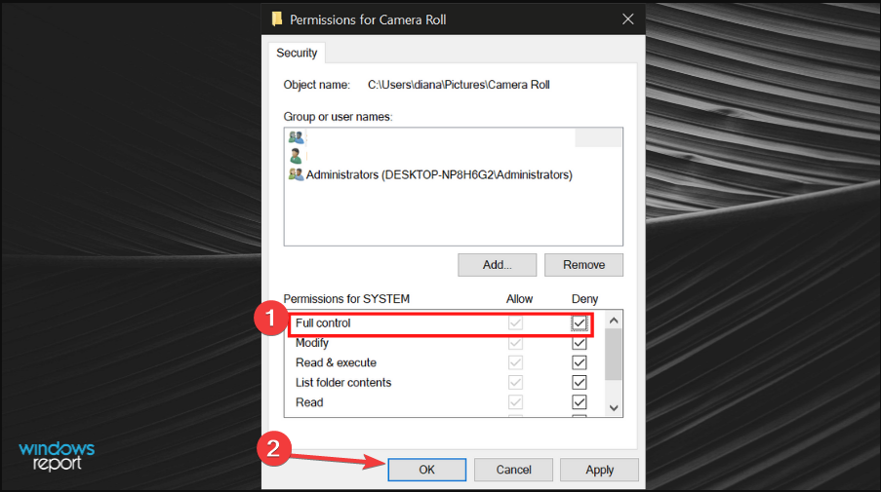This screenshot has width=881, height=492.
Task: Click the permissions list scrollbar thumb
Action: tap(614, 355)
